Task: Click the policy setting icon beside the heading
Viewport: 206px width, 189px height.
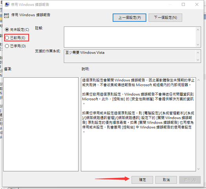Action: (6, 15)
